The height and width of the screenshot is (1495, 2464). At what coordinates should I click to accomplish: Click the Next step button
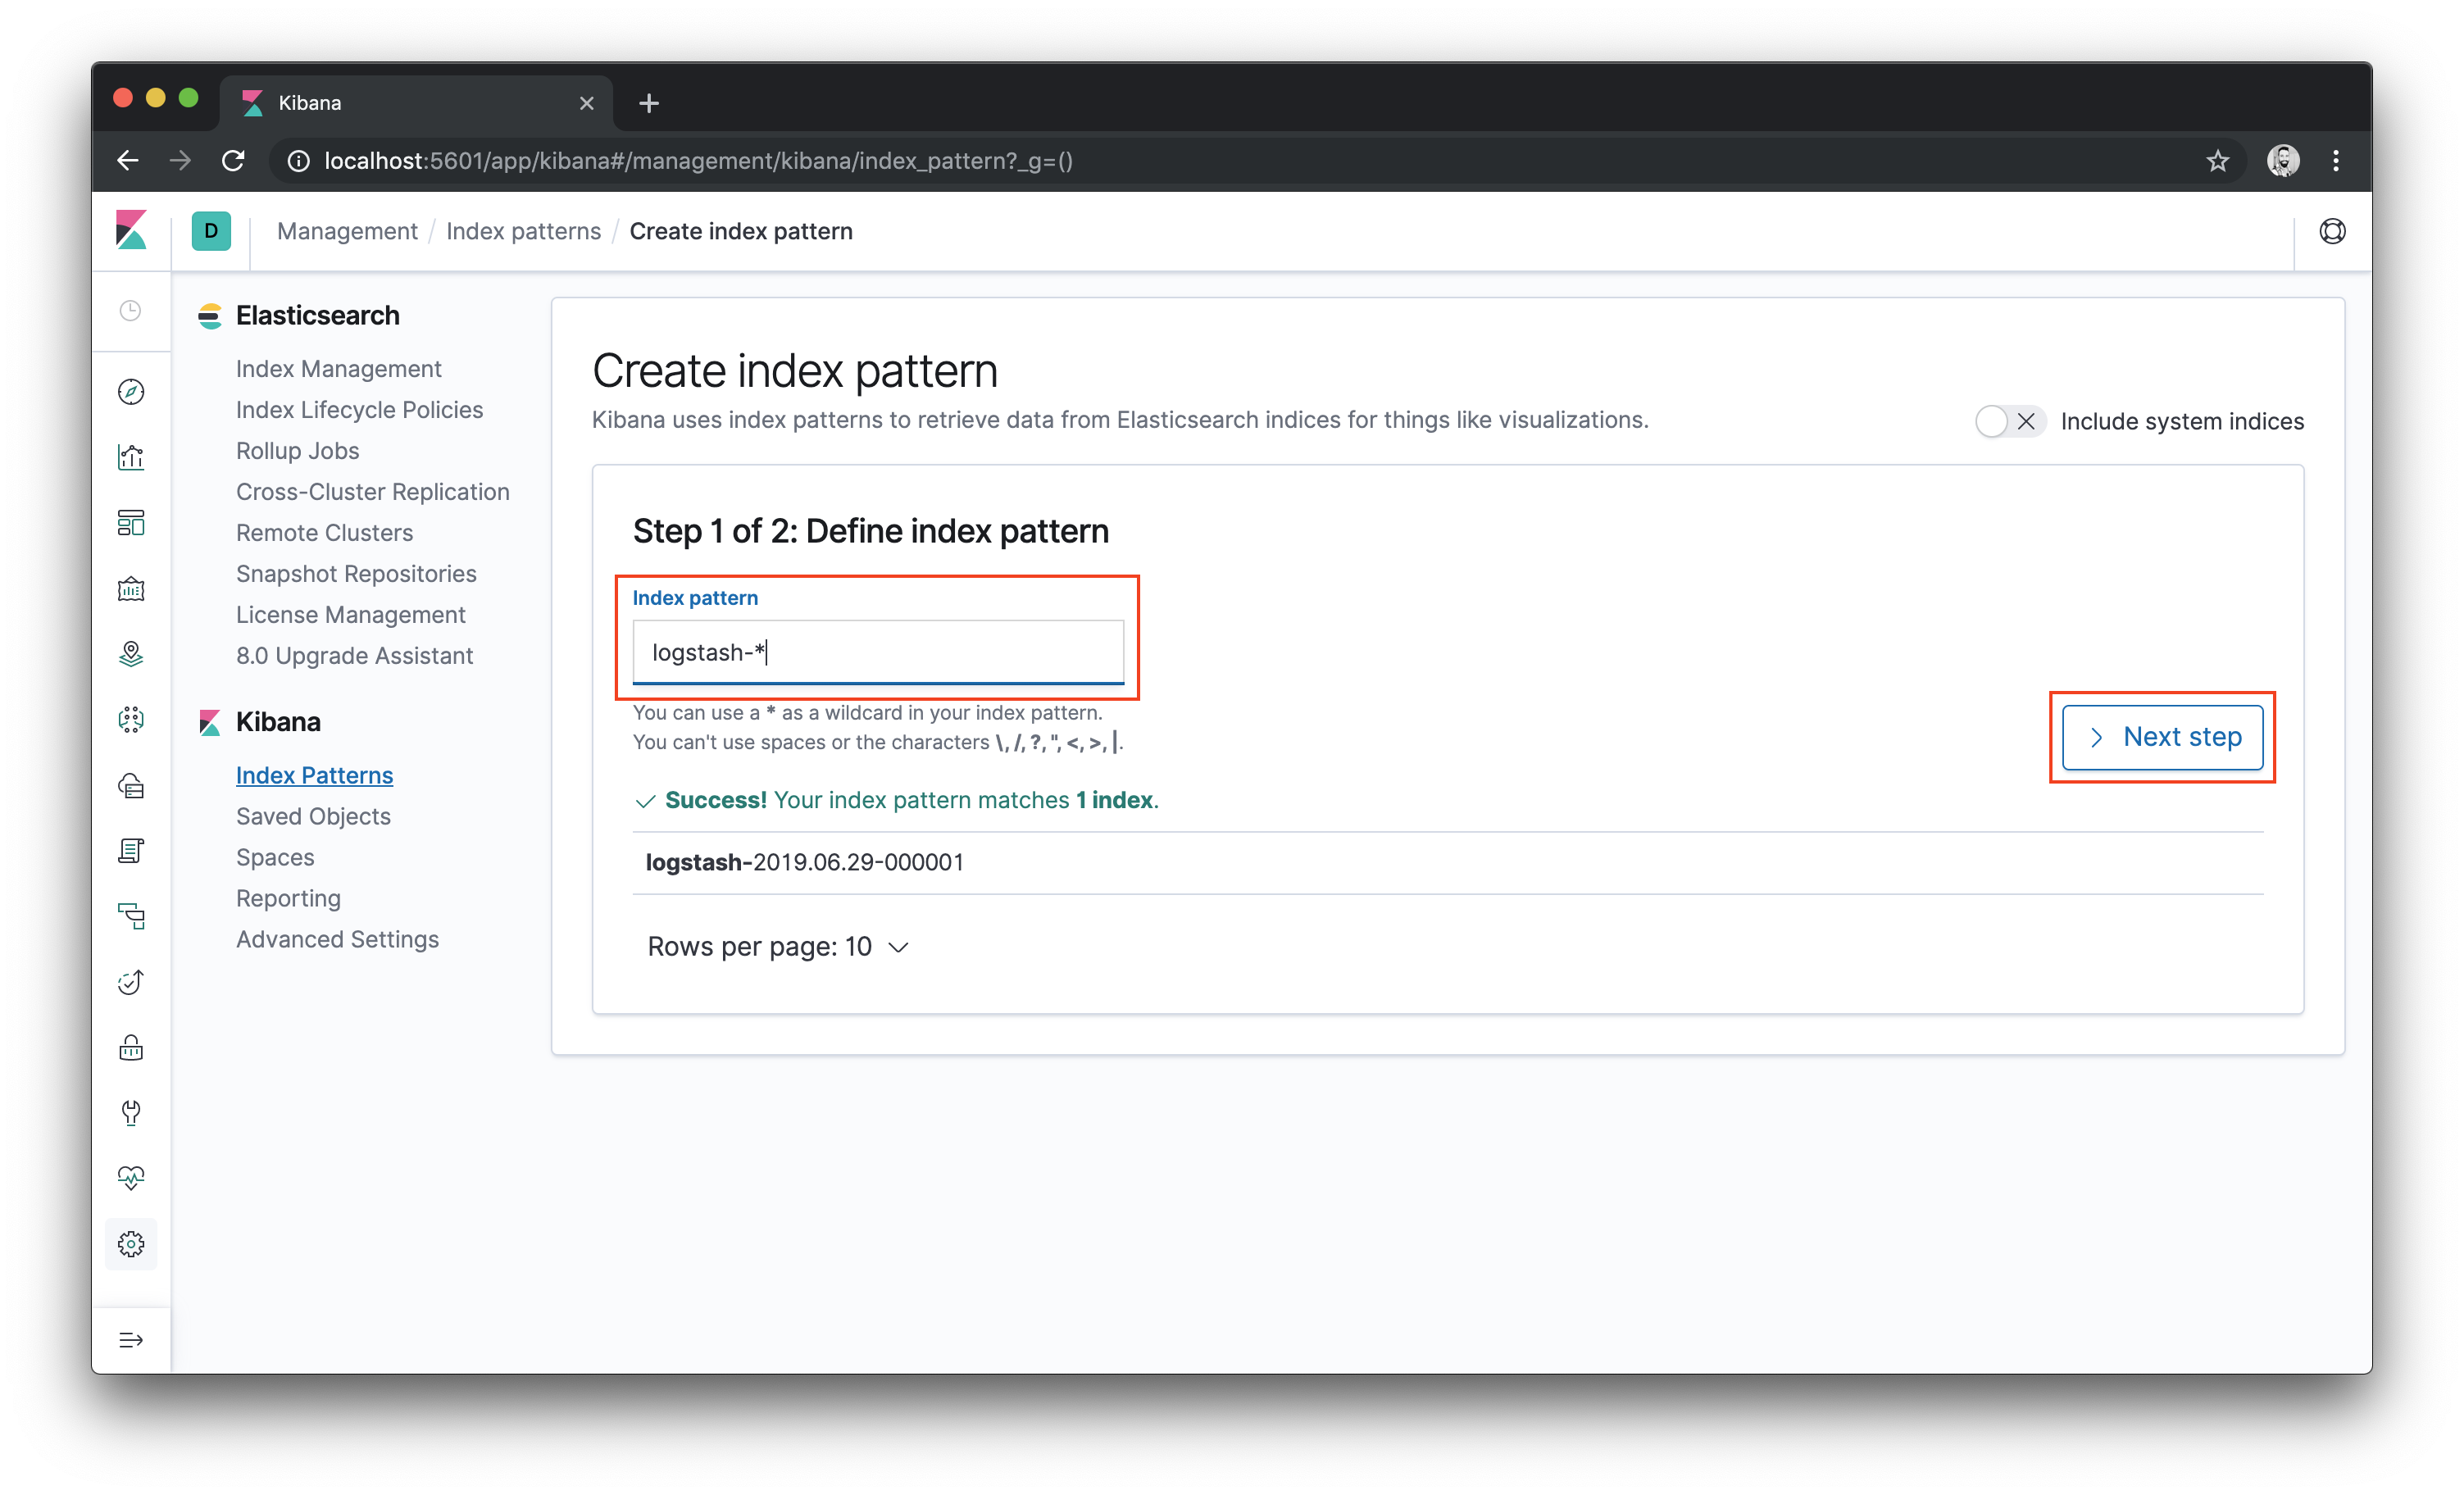tap(2162, 737)
